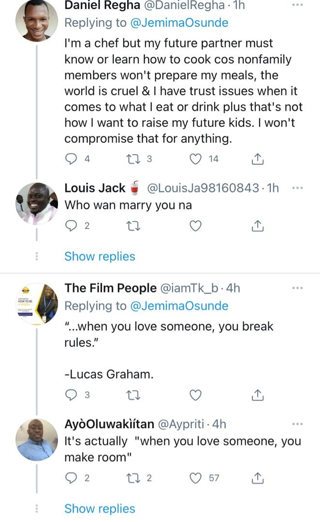Like Louis Jack's reply
This screenshot has height=522, width=320.
195,225
